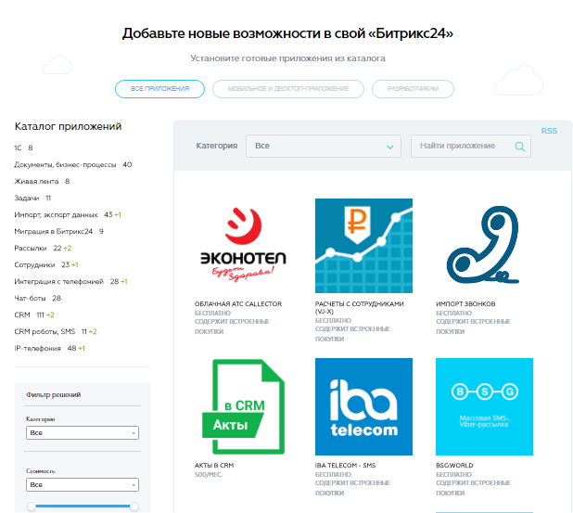Open the Расчеты с сотрудниками chart icon
The width and height of the screenshot is (573, 513).
tap(363, 246)
